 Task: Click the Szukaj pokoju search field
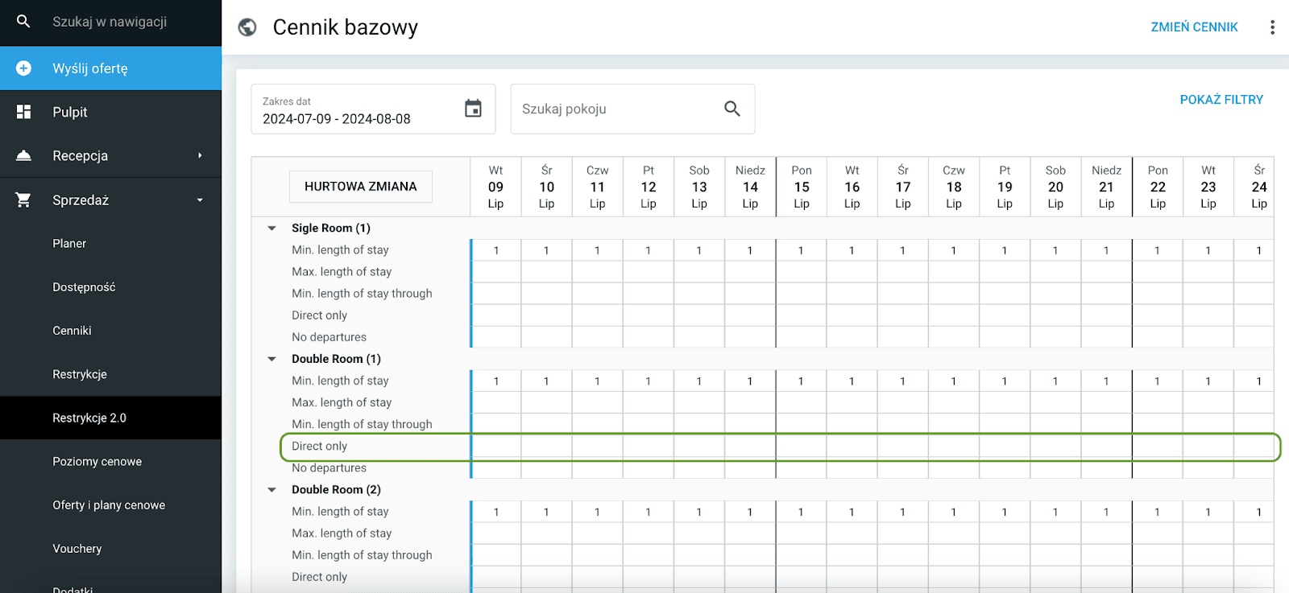point(632,109)
